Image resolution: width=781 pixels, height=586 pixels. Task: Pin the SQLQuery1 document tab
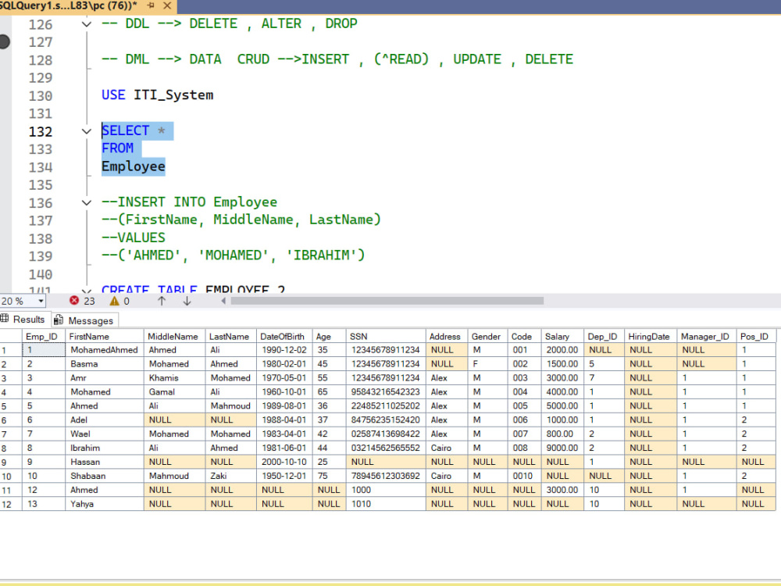(151, 6)
